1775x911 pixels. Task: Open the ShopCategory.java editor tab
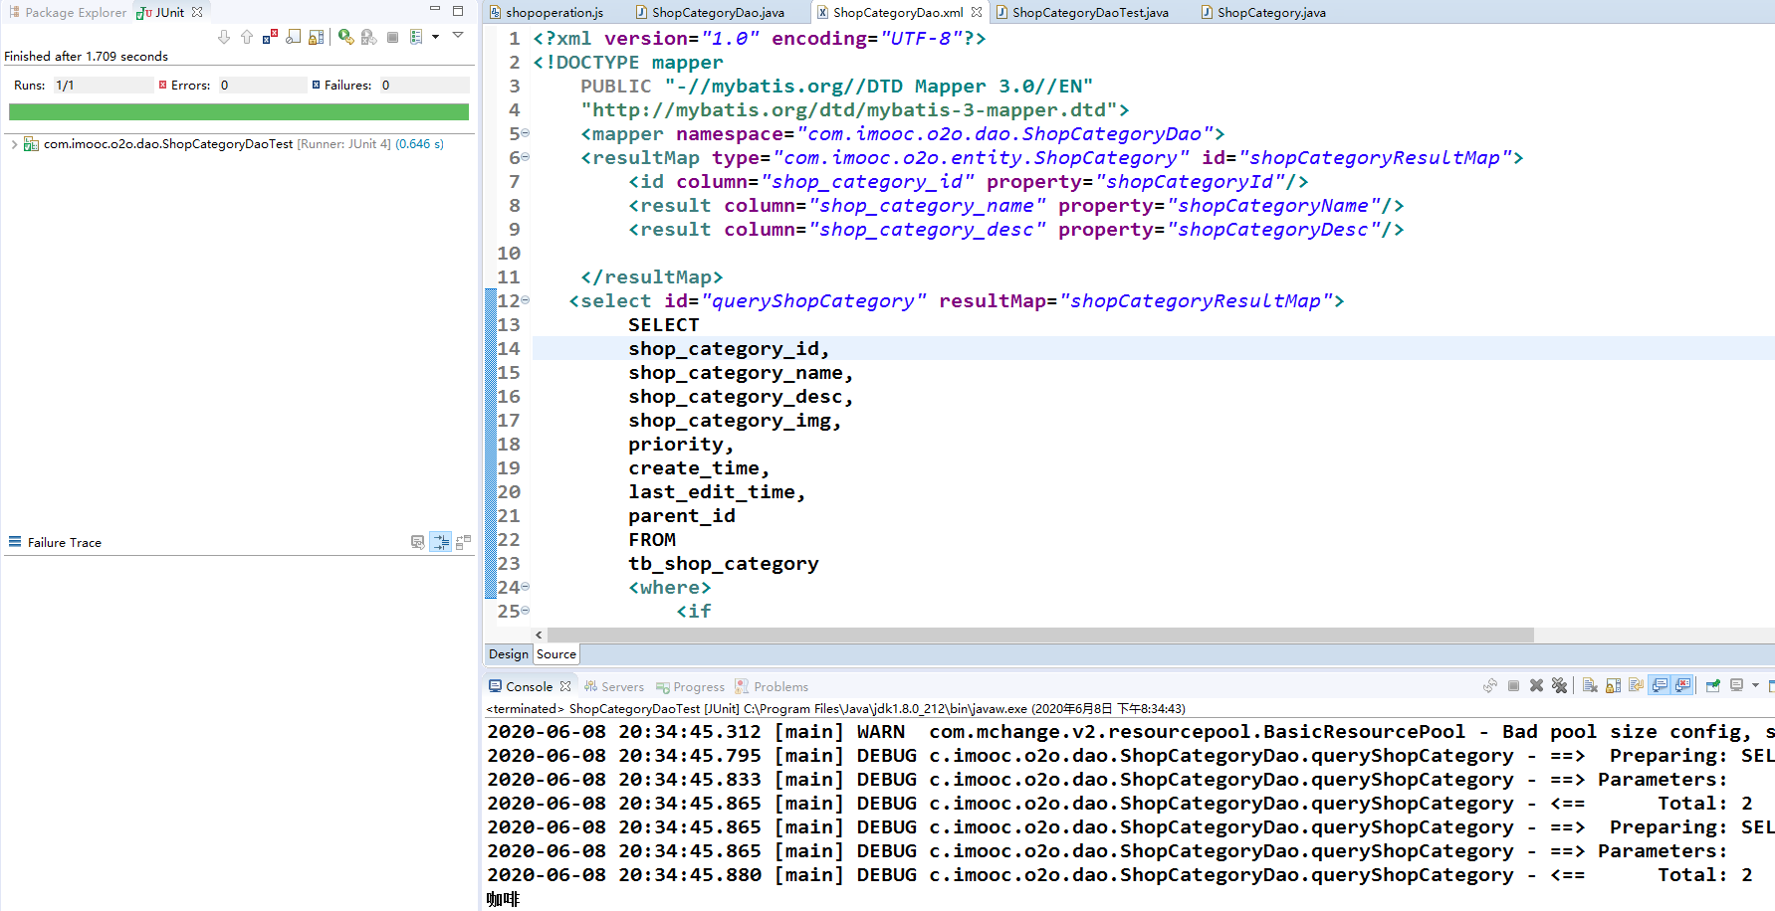(1263, 13)
